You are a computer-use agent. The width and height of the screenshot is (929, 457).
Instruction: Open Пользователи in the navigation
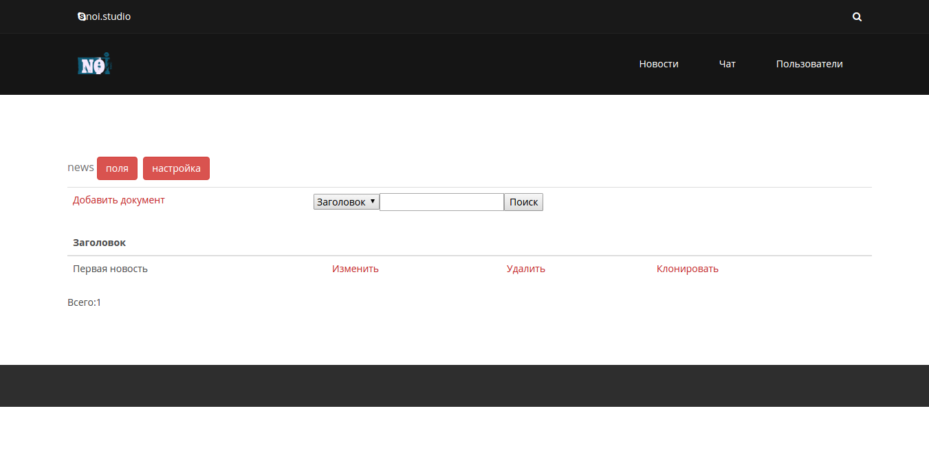(x=809, y=64)
